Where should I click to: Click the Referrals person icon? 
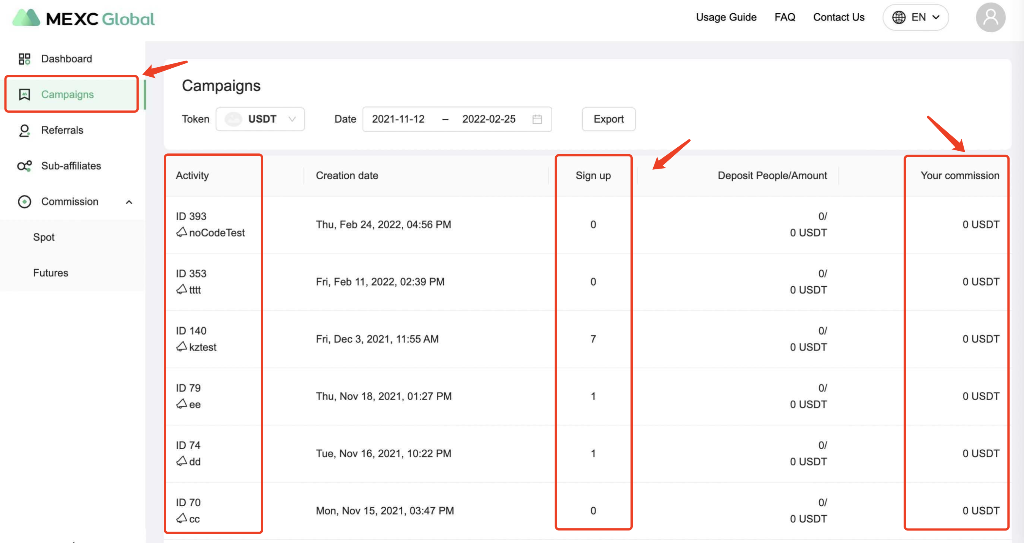tap(24, 130)
